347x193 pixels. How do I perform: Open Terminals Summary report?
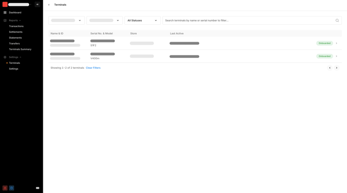(x=20, y=49)
